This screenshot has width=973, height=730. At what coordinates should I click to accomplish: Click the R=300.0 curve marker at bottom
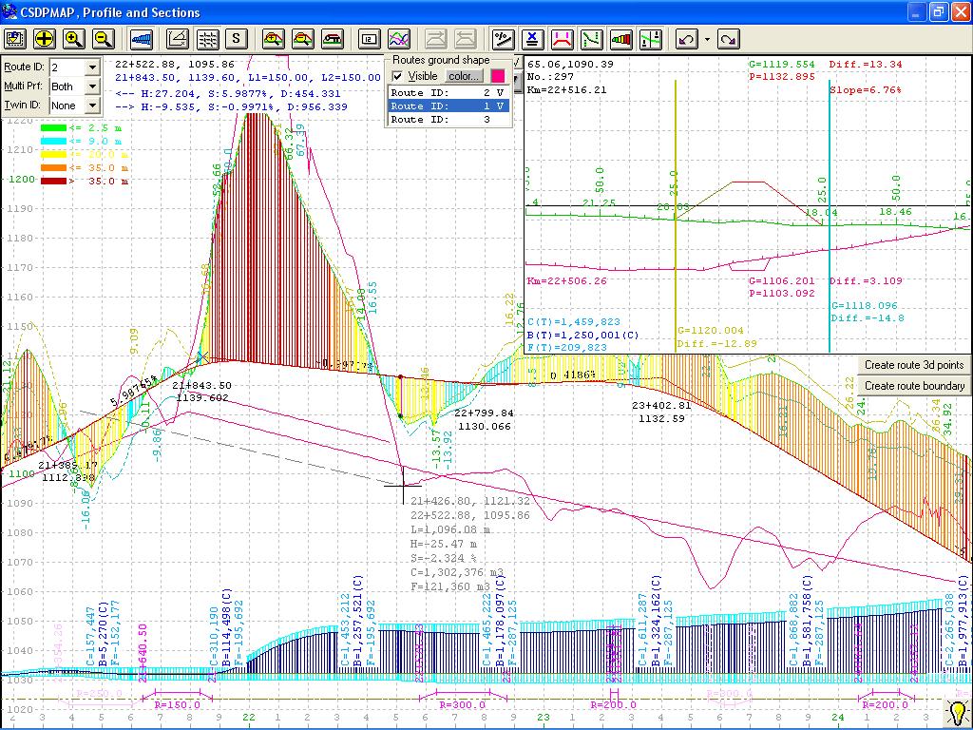(x=463, y=705)
